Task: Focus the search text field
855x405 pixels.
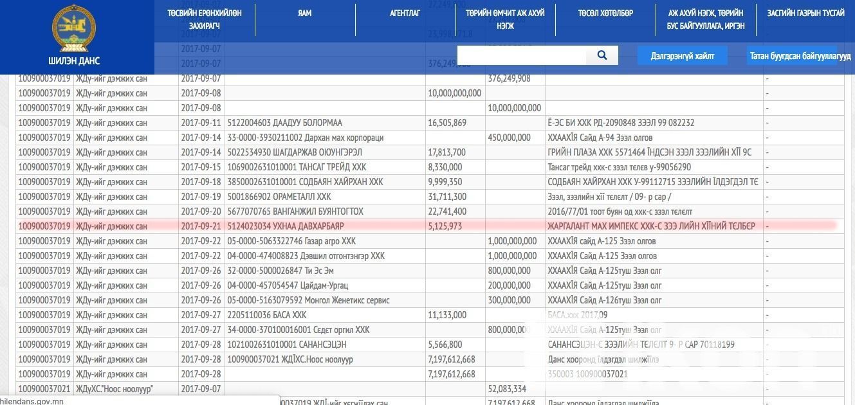Action: pos(521,55)
